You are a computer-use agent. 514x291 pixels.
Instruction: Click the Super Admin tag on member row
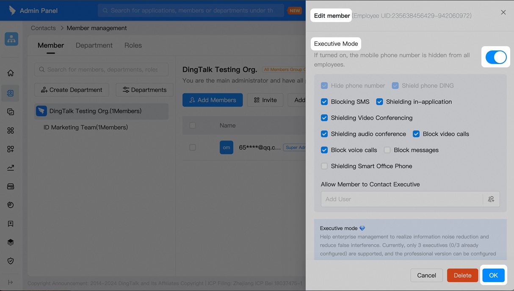coord(295,147)
